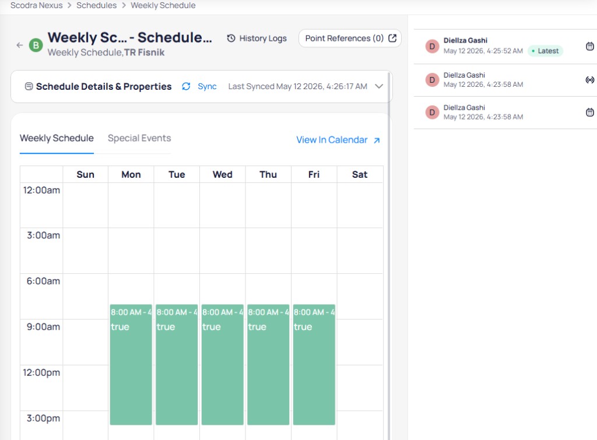This screenshot has height=440, width=597.
Task: Click the Fri column header
Action: click(x=314, y=174)
